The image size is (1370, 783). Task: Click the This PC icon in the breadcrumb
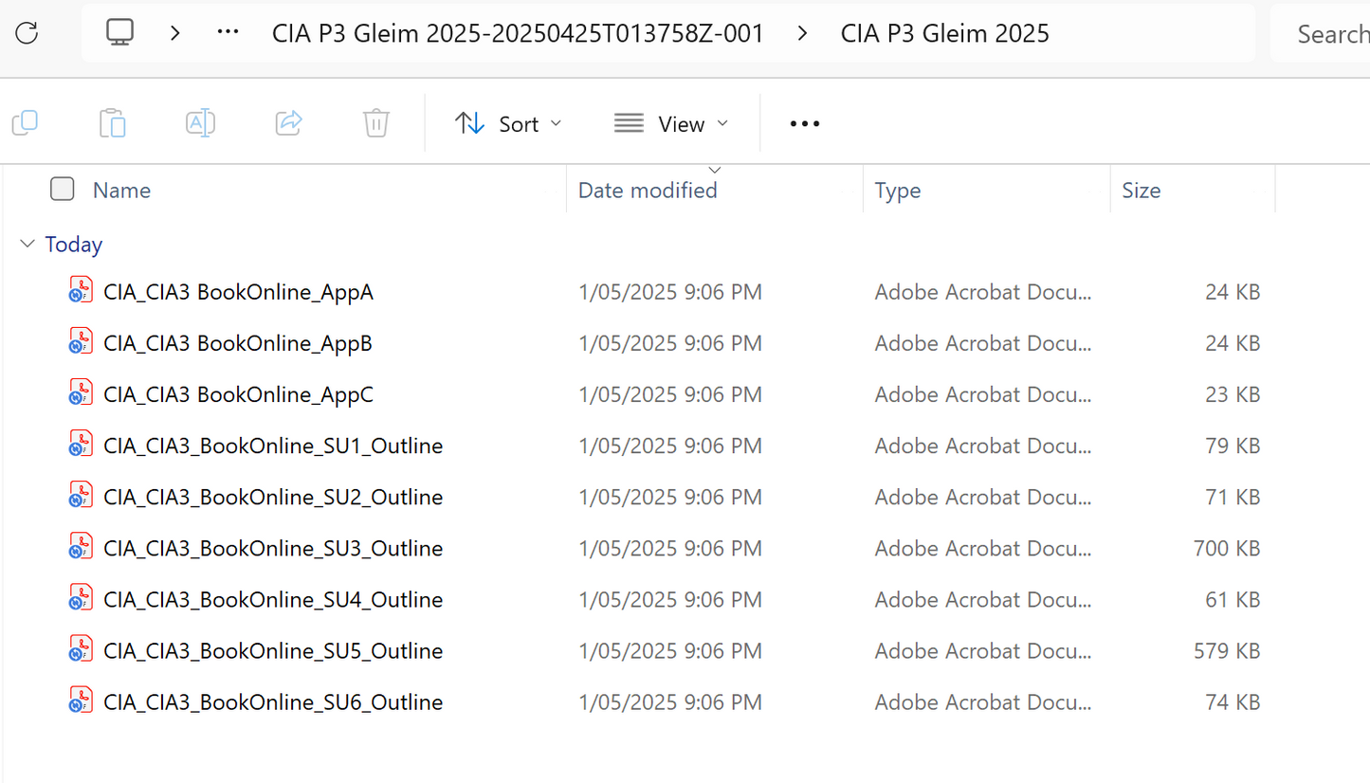click(x=119, y=31)
